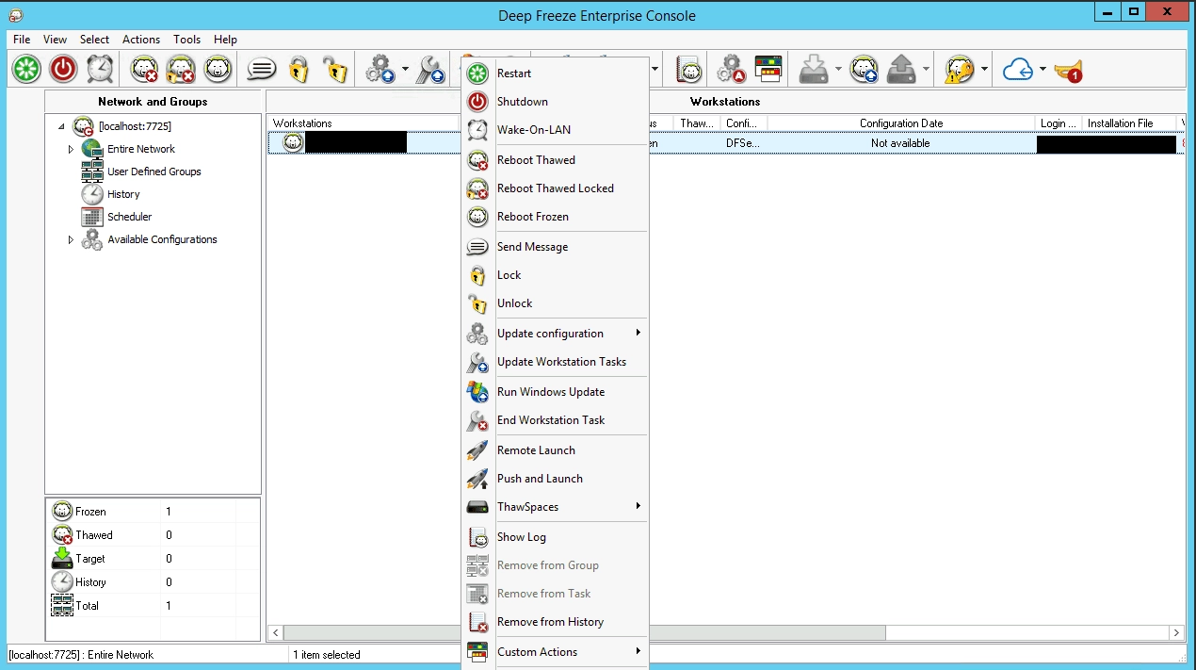The height and width of the screenshot is (670, 1196).
Task: Open the dropdown arrow beside the cloud icon
Action: pyautogui.click(x=1042, y=69)
